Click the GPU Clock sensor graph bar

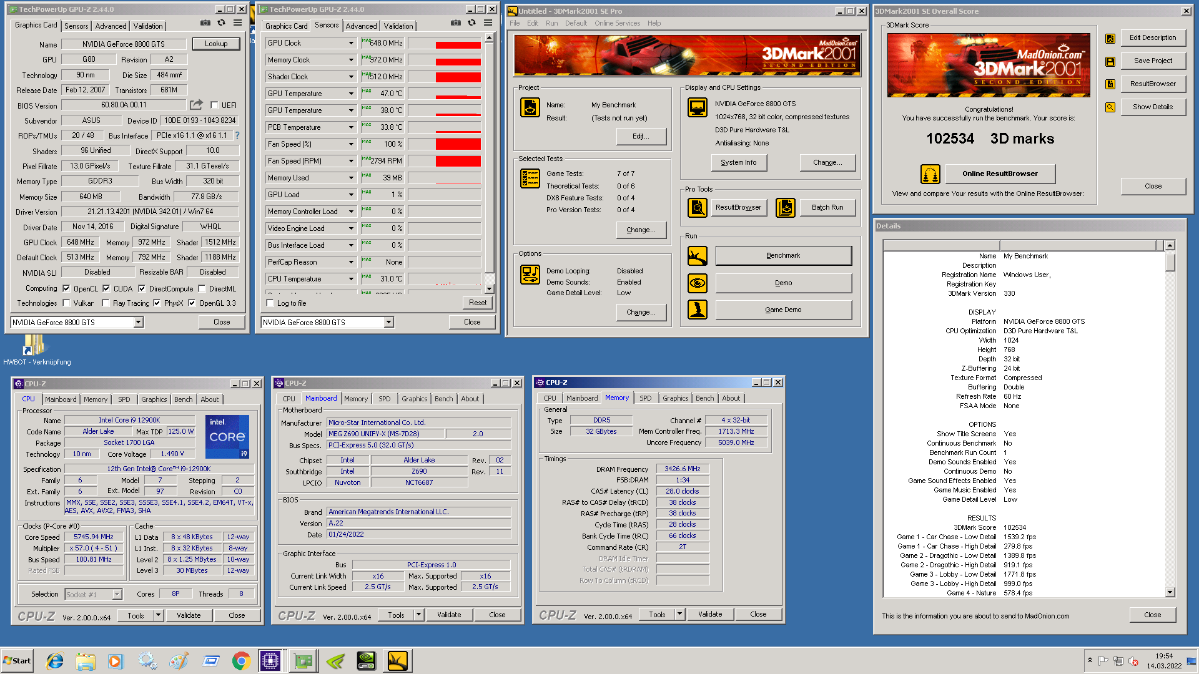point(444,43)
